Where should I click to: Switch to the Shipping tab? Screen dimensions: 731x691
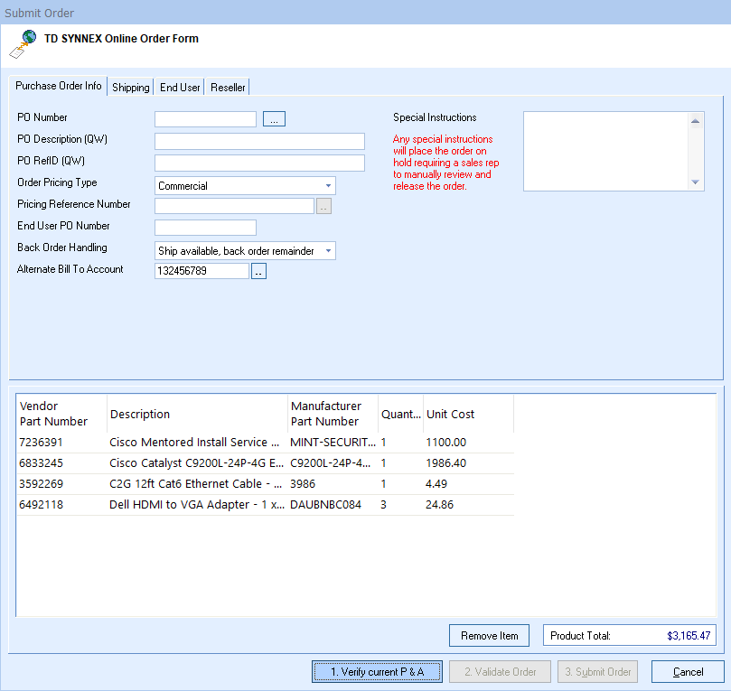[x=131, y=88]
